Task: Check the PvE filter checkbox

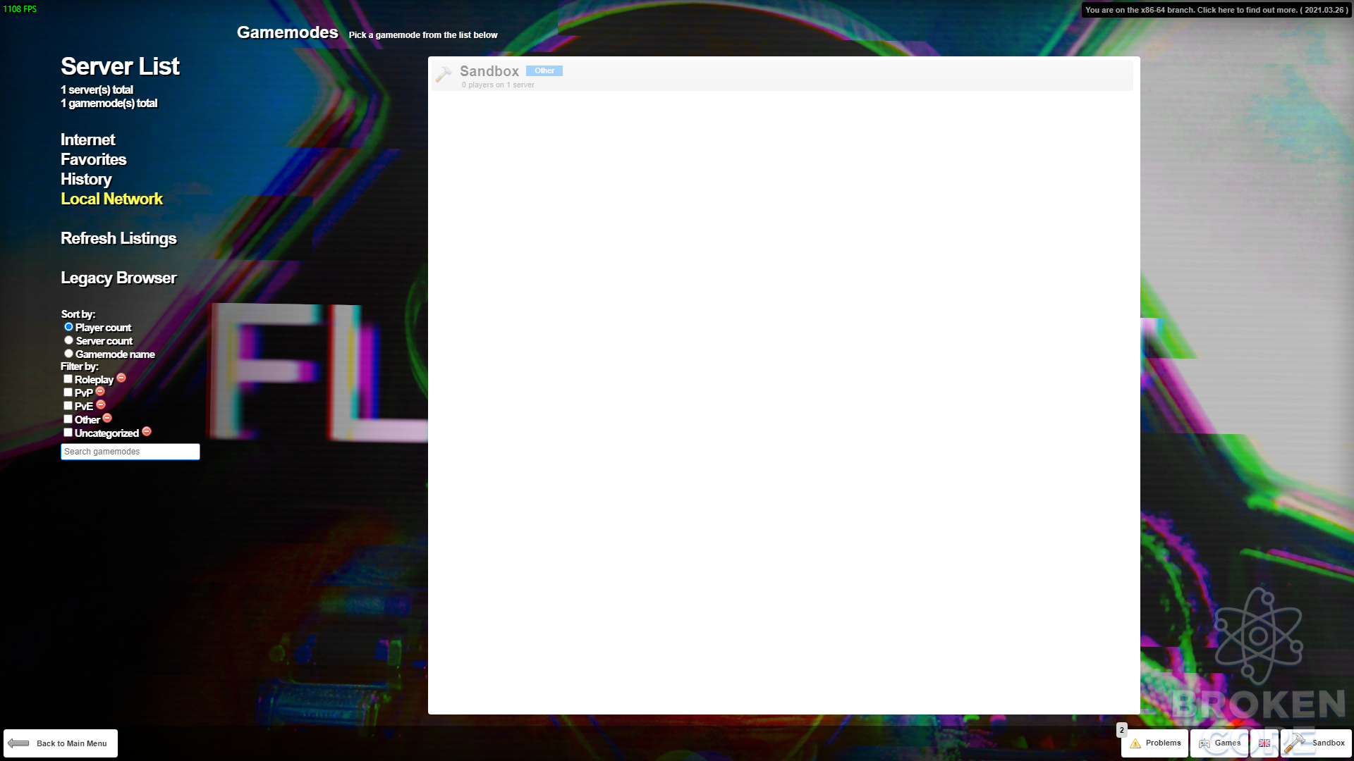Action: click(x=68, y=406)
